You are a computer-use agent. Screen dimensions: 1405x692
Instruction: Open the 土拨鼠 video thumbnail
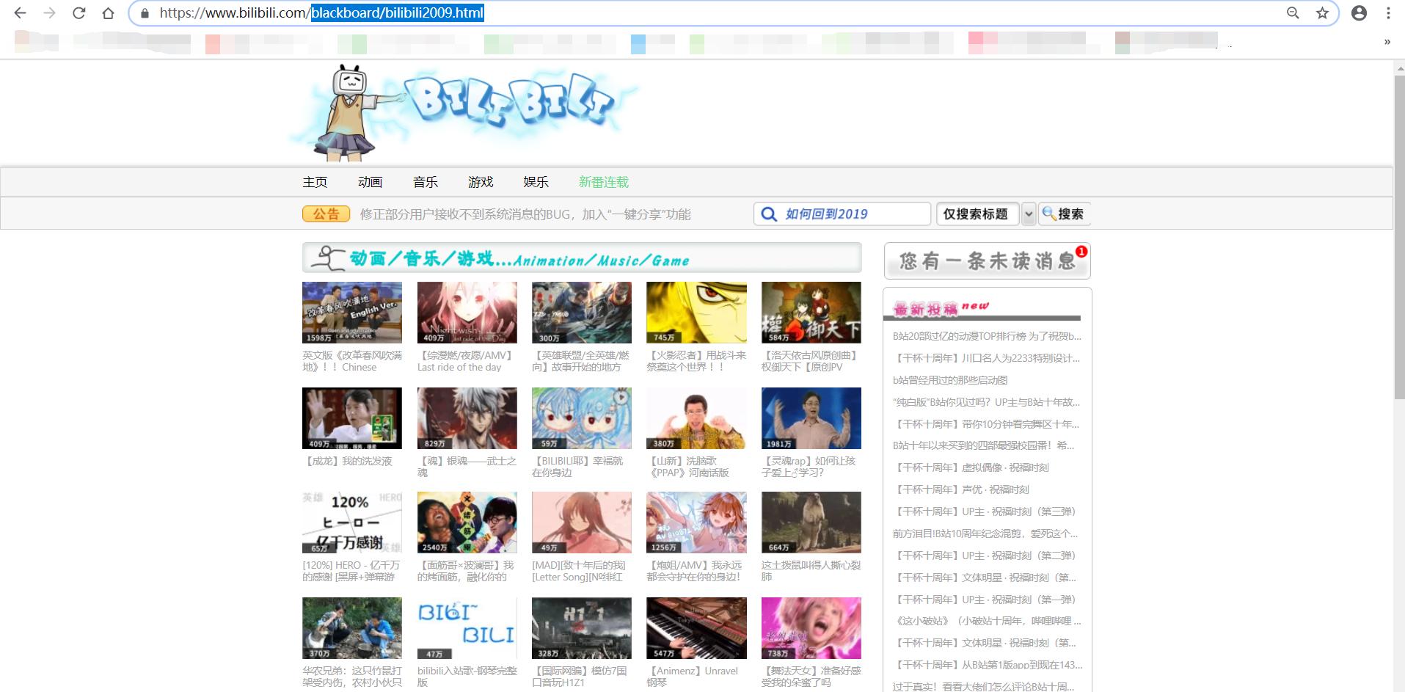click(811, 522)
